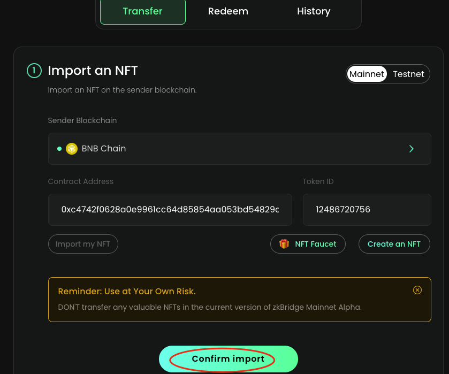This screenshot has width=449, height=374.
Task: Expand the chevron arrow on Sender Blockchain
Action: pyautogui.click(x=411, y=149)
